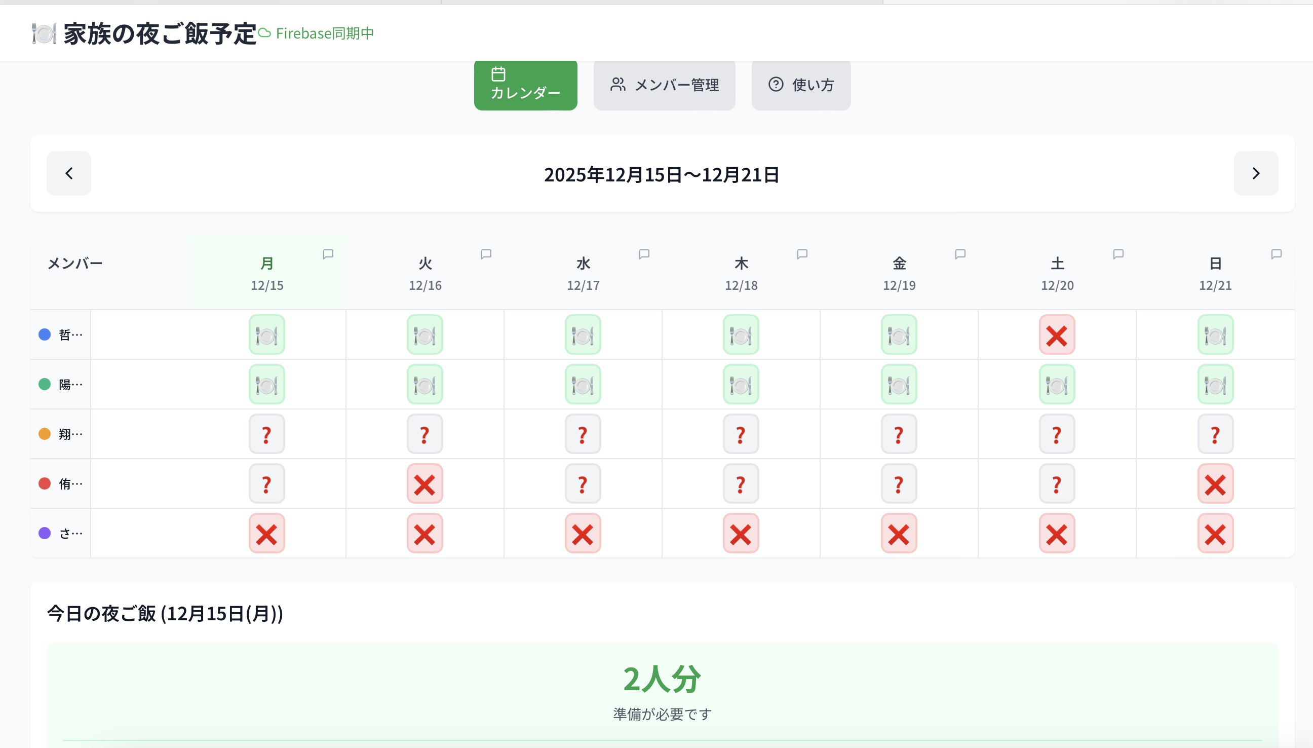Open the comment icon for Tuesday 12/16
Image resolution: width=1313 pixels, height=748 pixels.
(486, 254)
